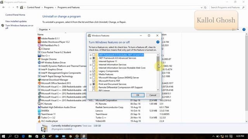
Task: Select the Dev-C++ program icon
Action: pyautogui.click(x=39, y=56)
